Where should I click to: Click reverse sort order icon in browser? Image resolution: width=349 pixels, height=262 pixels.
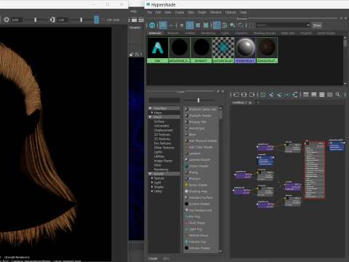click(241, 25)
